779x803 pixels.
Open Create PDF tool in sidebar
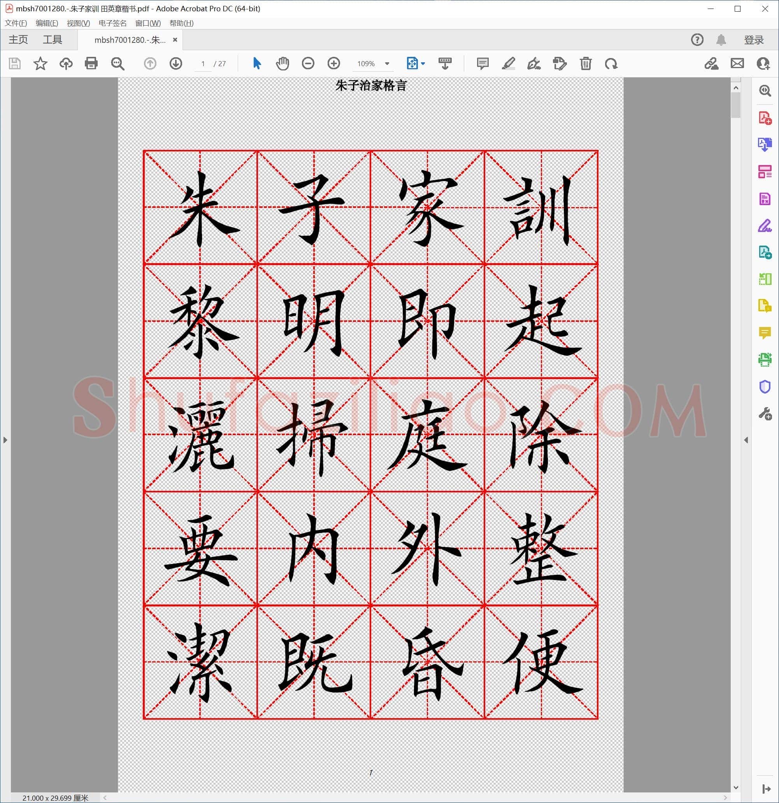click(x=765, y=118)
